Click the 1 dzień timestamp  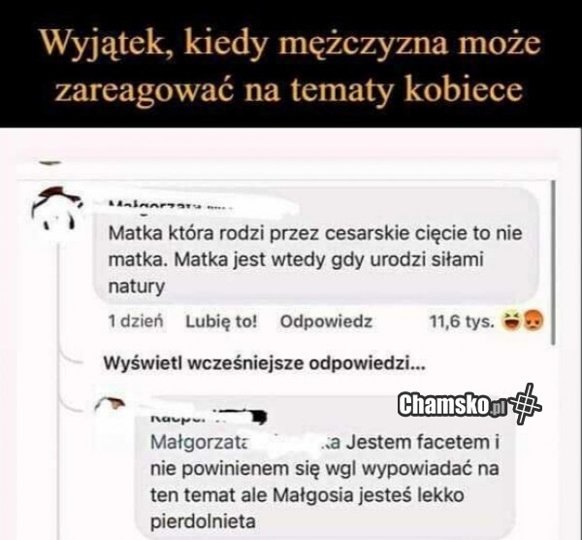click(x=136, y=321)
